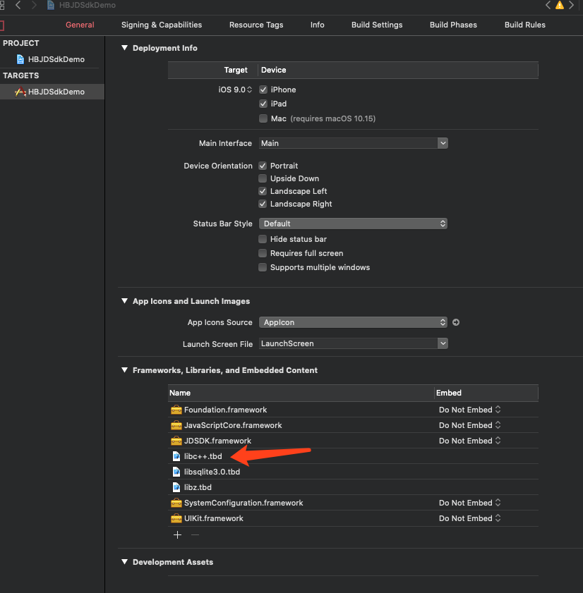This screenshot has width=583, height=593.
Task: Toggle iPad device checkbox
Action: pos(263,104)
